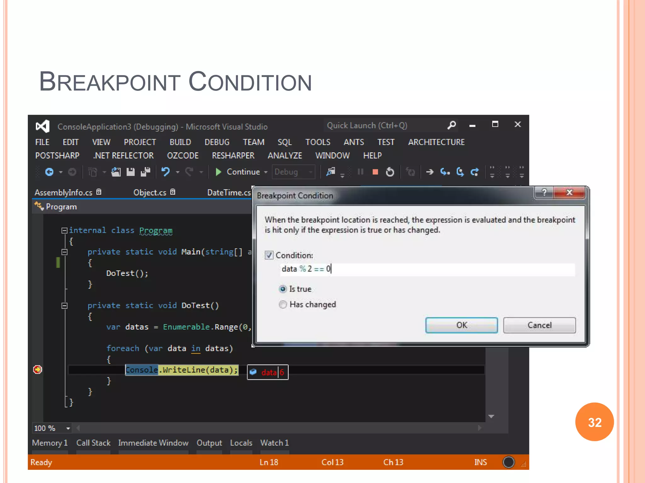
Task: Click the New Project toolbar icon
Action: [x=93, y=172]
